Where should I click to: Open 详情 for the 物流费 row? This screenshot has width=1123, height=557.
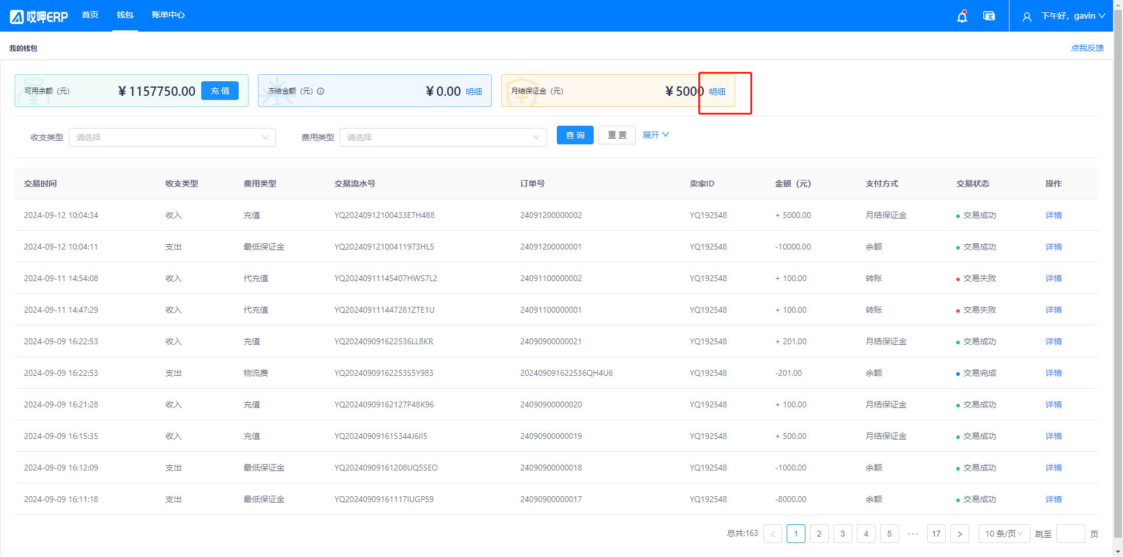tap(1053, 373)
